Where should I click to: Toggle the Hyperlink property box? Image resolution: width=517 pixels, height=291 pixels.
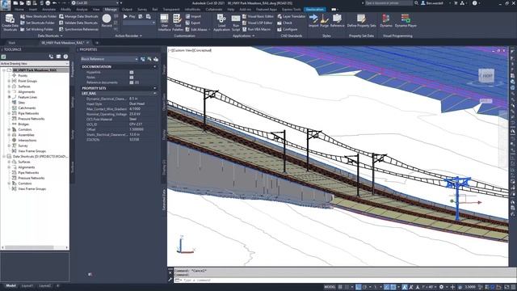pyautogui.click(x=132, y=72)
